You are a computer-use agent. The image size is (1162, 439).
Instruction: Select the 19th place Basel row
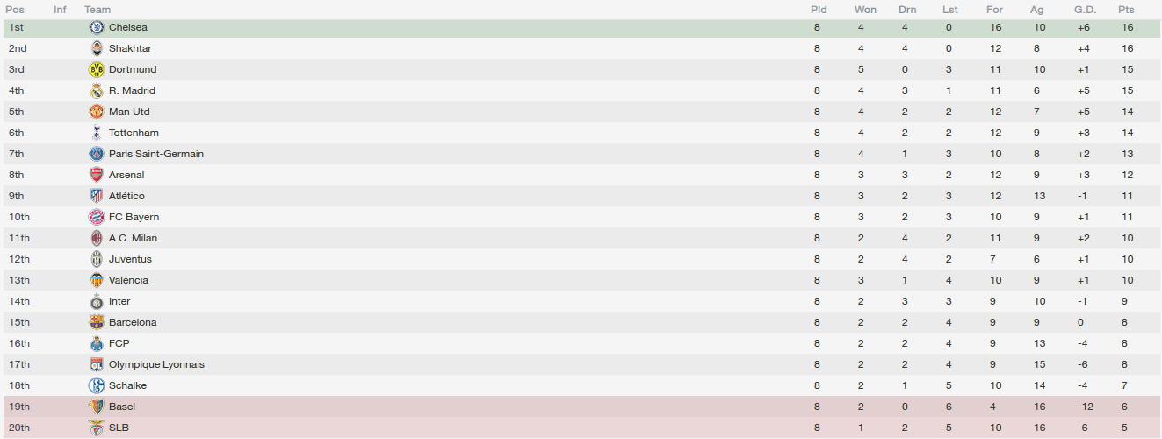581,407
